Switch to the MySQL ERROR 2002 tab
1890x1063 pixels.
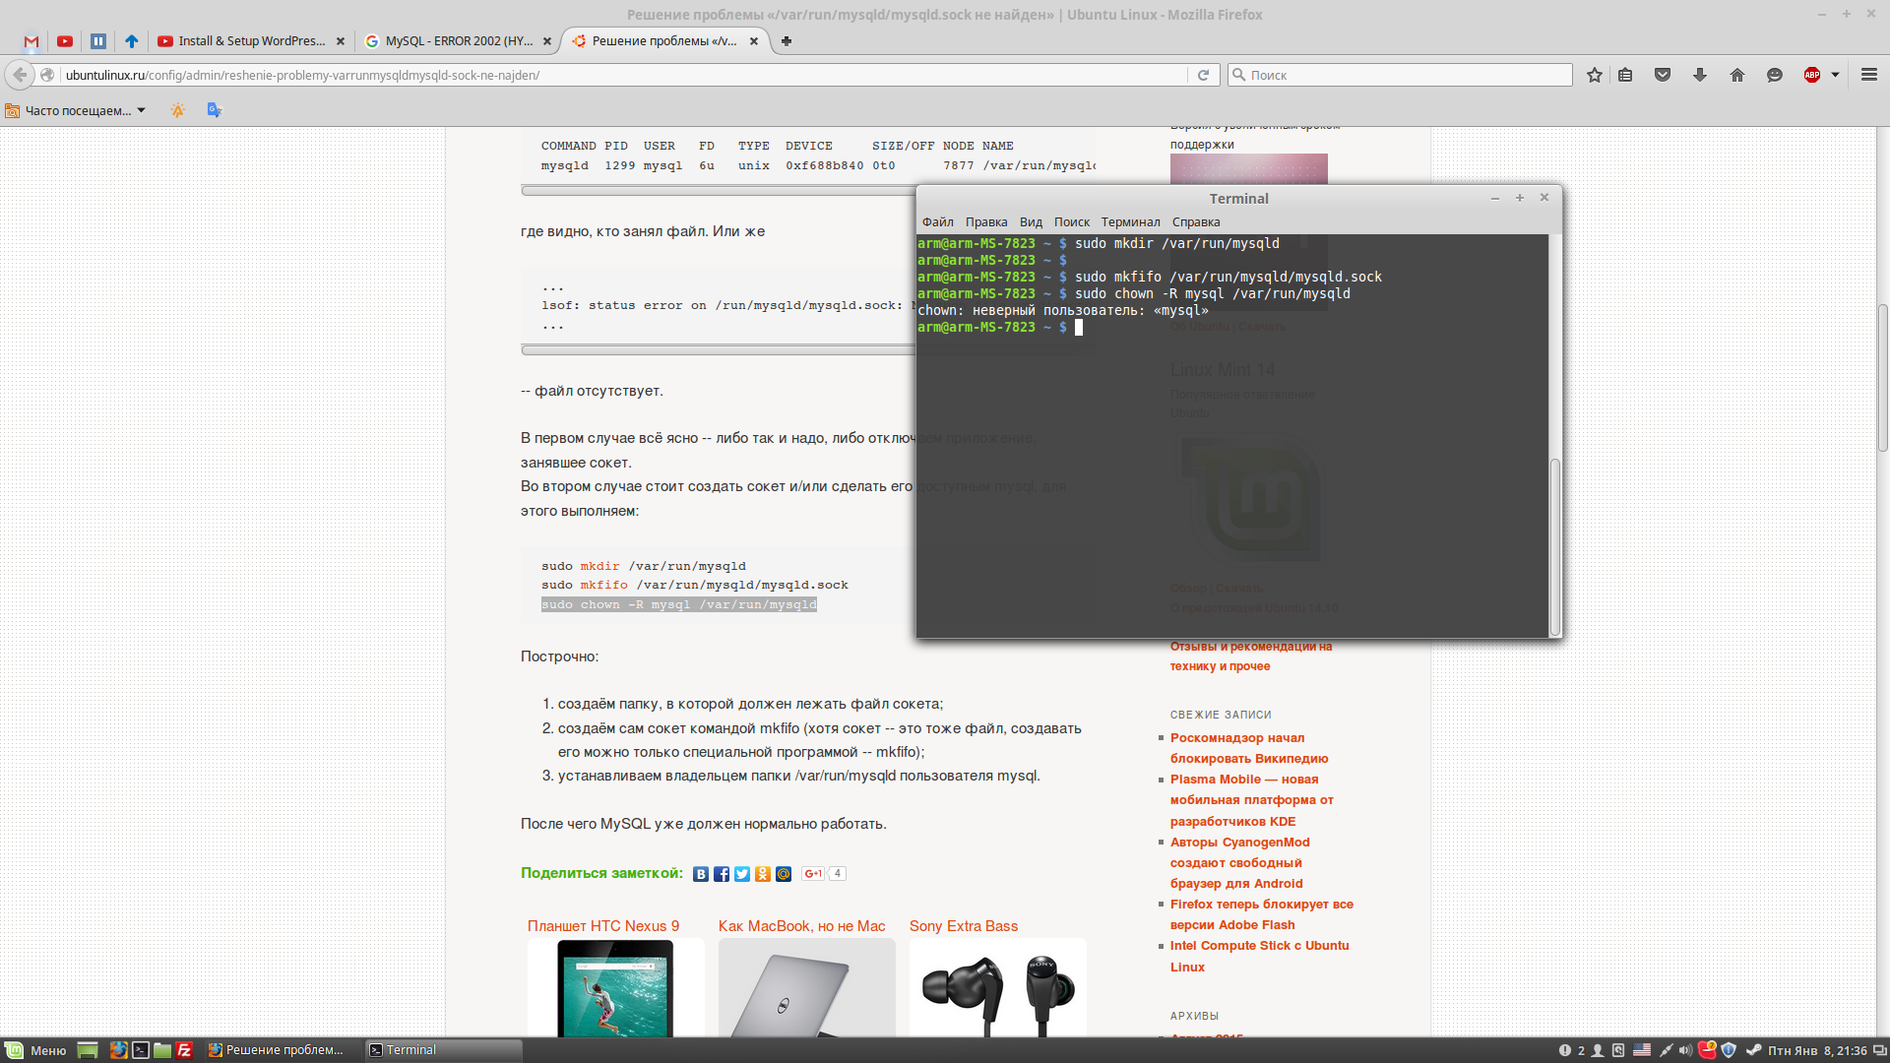pyautogui.click(x=458, y=41)
